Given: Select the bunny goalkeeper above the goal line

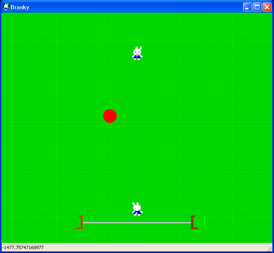Looking at the screenshot, I should tap(137, 209).
